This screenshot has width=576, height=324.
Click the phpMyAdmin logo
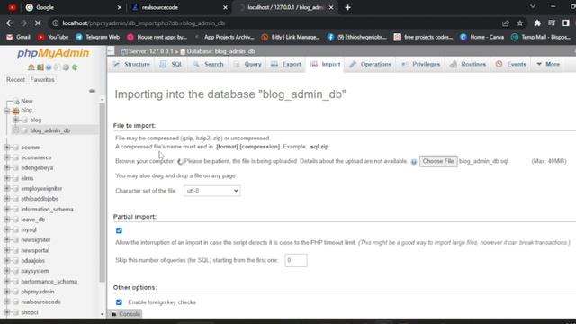(x=53, y=53)
